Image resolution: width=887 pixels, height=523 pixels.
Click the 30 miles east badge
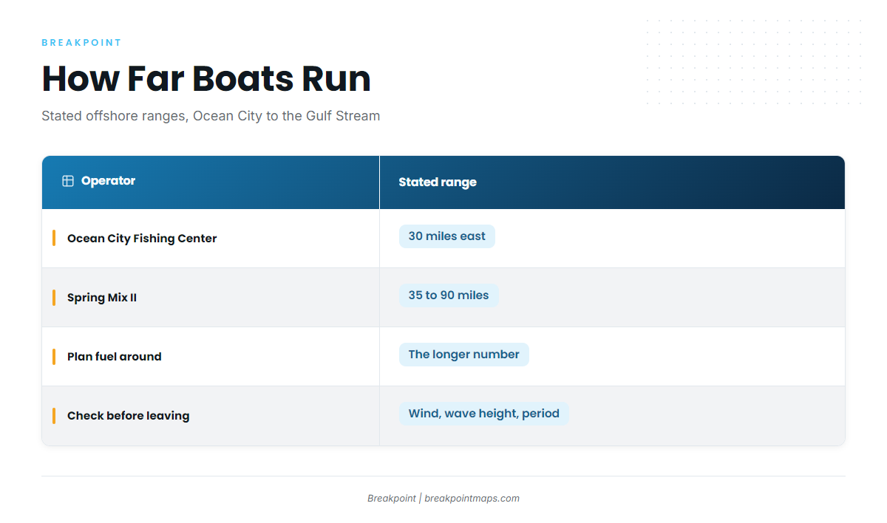click(447, 236)
